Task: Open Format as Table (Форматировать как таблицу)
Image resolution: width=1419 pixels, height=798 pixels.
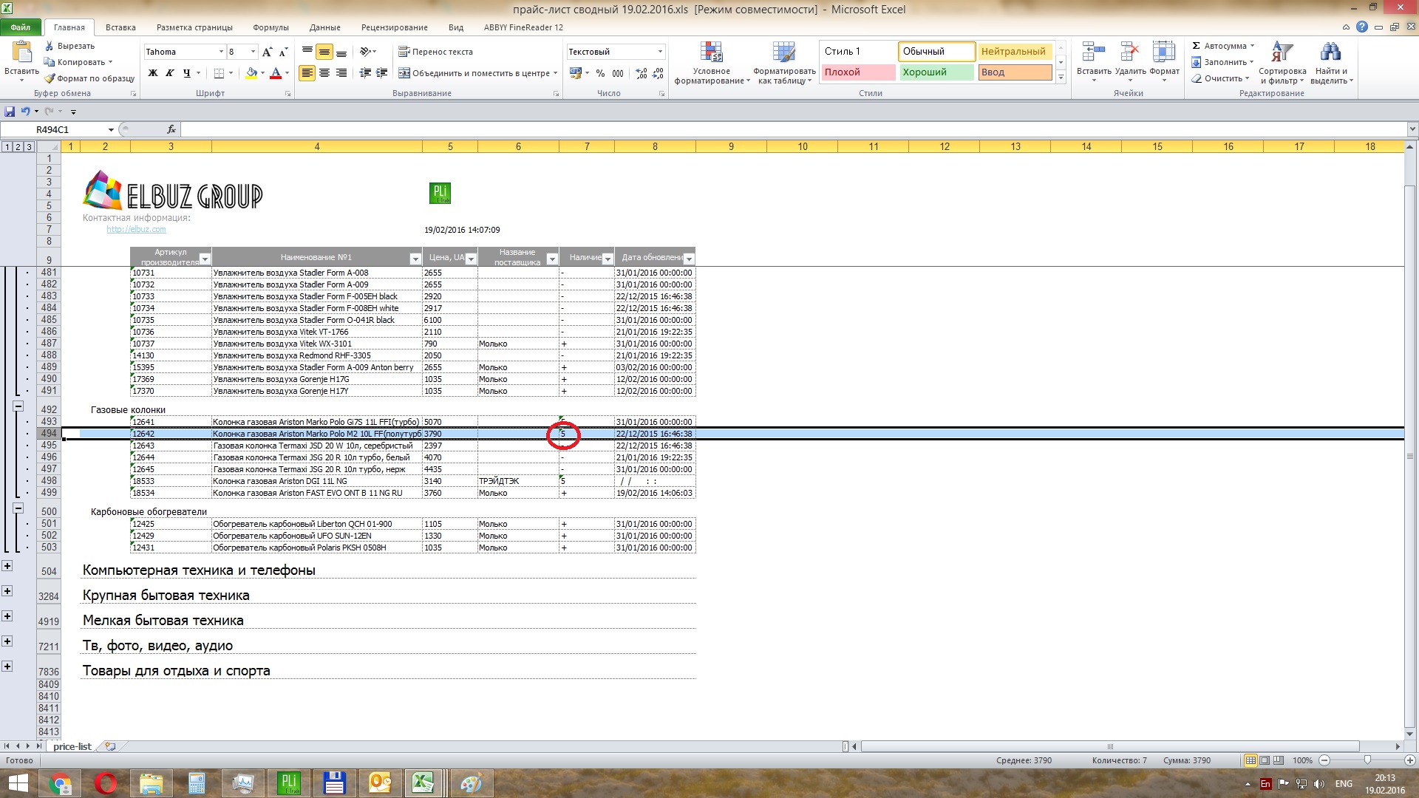Action: 784,63
